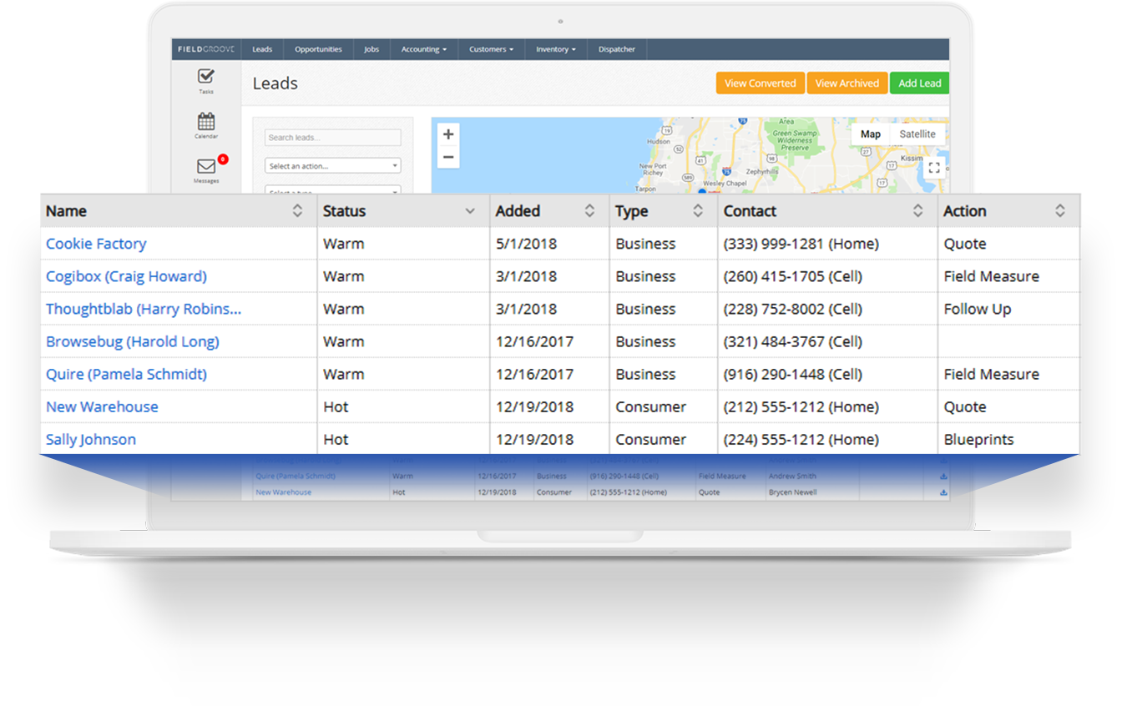
Task: Click the Search leads input field
Action: coord(333,138)
